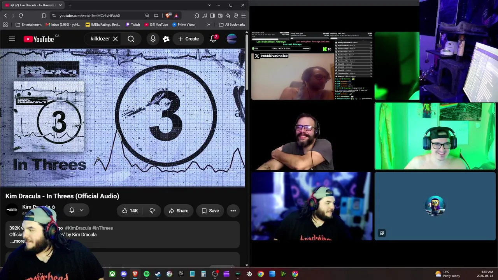
Task: Dislike the Kim Dracula video
Action: [x=152, y=211]
